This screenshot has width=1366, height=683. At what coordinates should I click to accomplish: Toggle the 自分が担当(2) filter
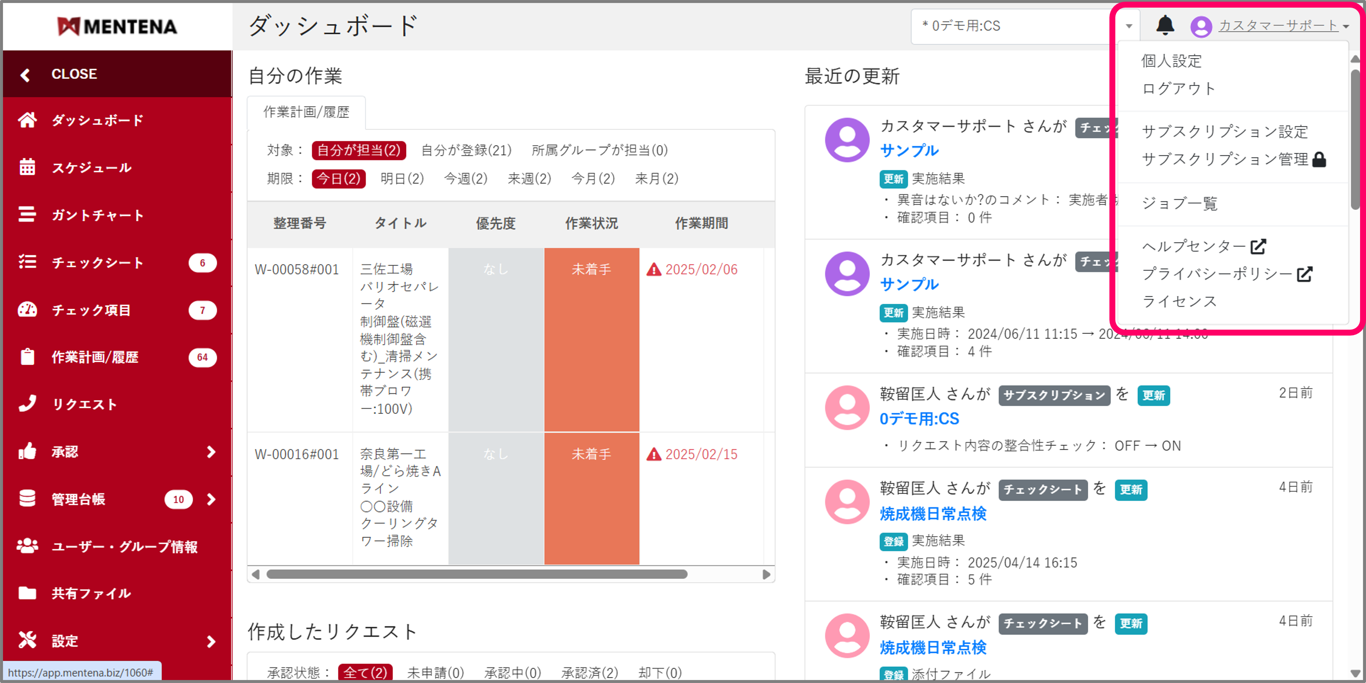coord(359,150)
